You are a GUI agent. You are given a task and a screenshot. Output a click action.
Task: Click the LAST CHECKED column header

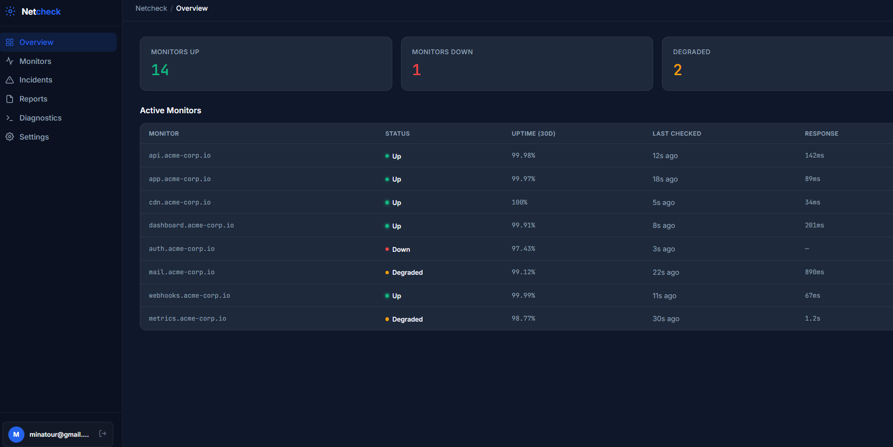click(677, 134)
